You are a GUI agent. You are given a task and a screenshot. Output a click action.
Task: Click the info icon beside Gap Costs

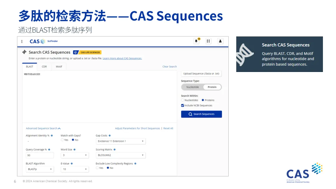click(110, 136)
